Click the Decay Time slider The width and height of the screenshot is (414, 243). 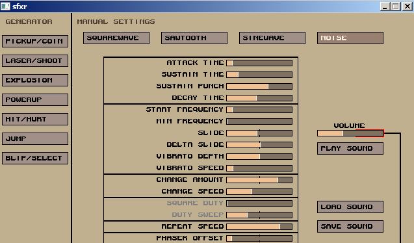click(x=259, y=98)
